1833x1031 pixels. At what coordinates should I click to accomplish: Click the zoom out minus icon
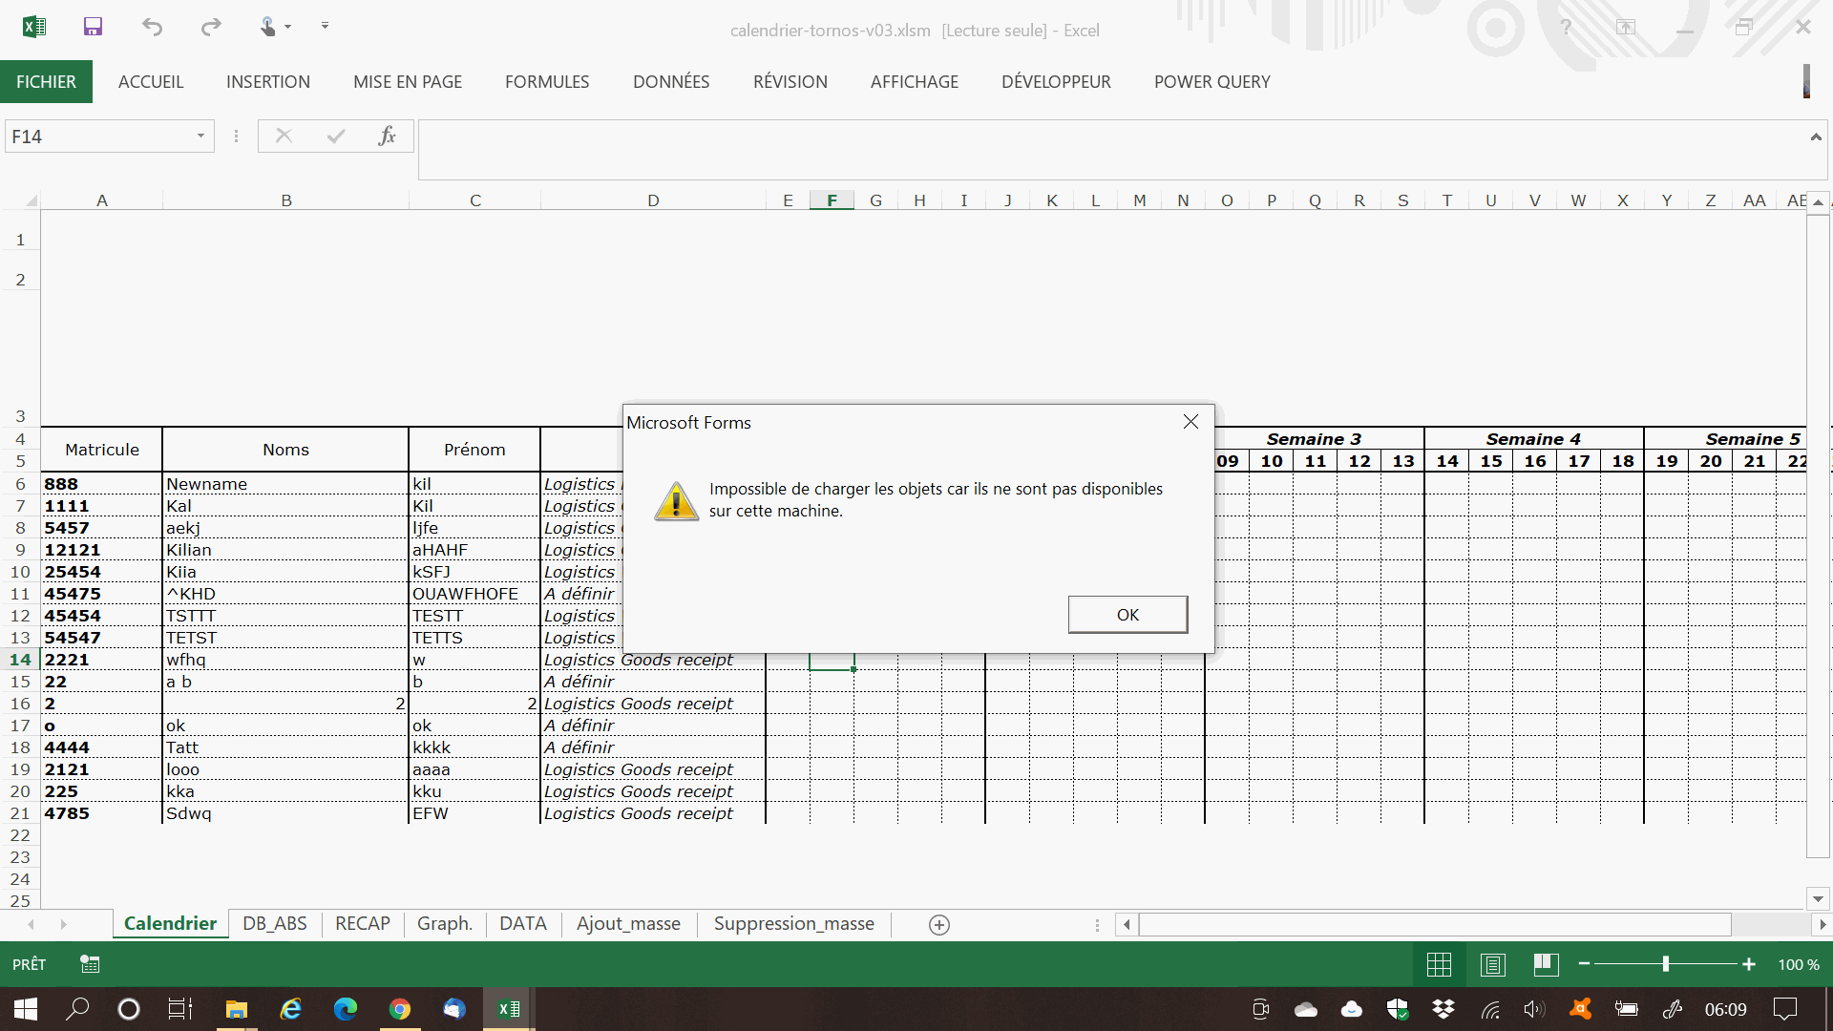[1585, 964]
